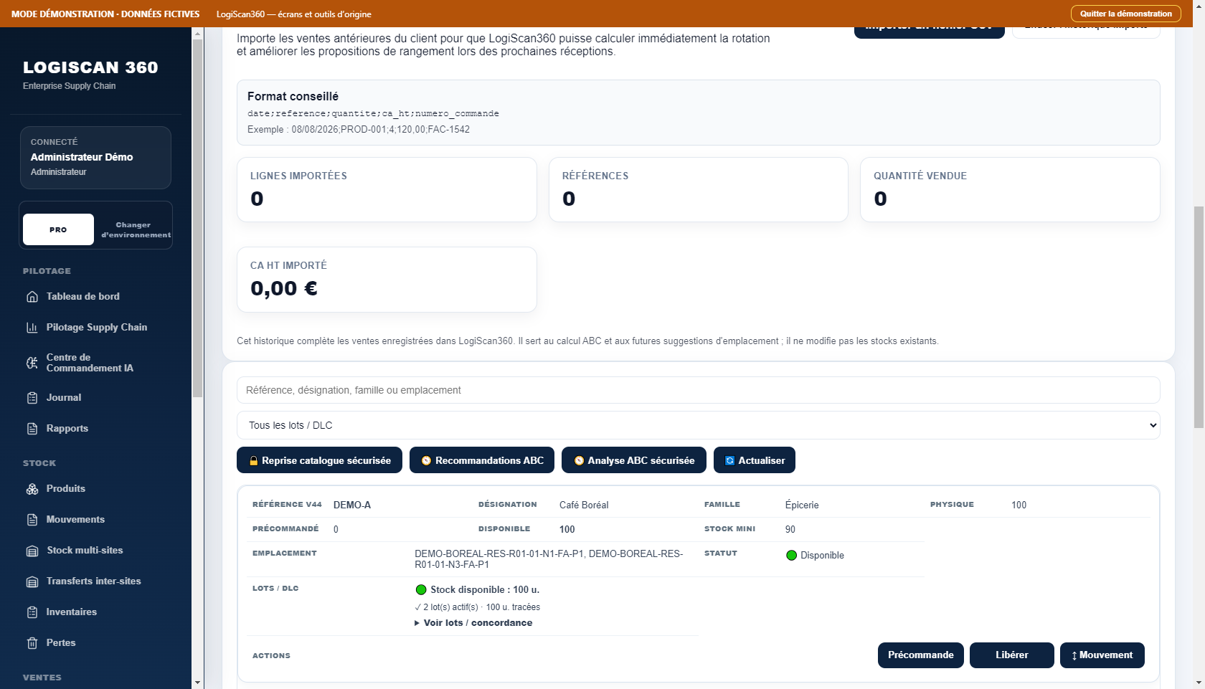Click refresh icon on Actualiser button

[729, 460]
